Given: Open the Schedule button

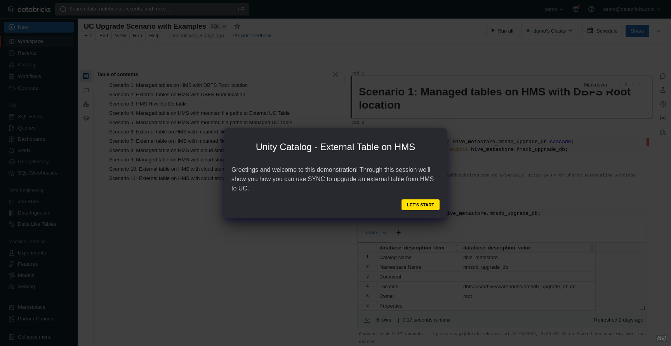Looking at the screenshot, I should coord(602,31).
